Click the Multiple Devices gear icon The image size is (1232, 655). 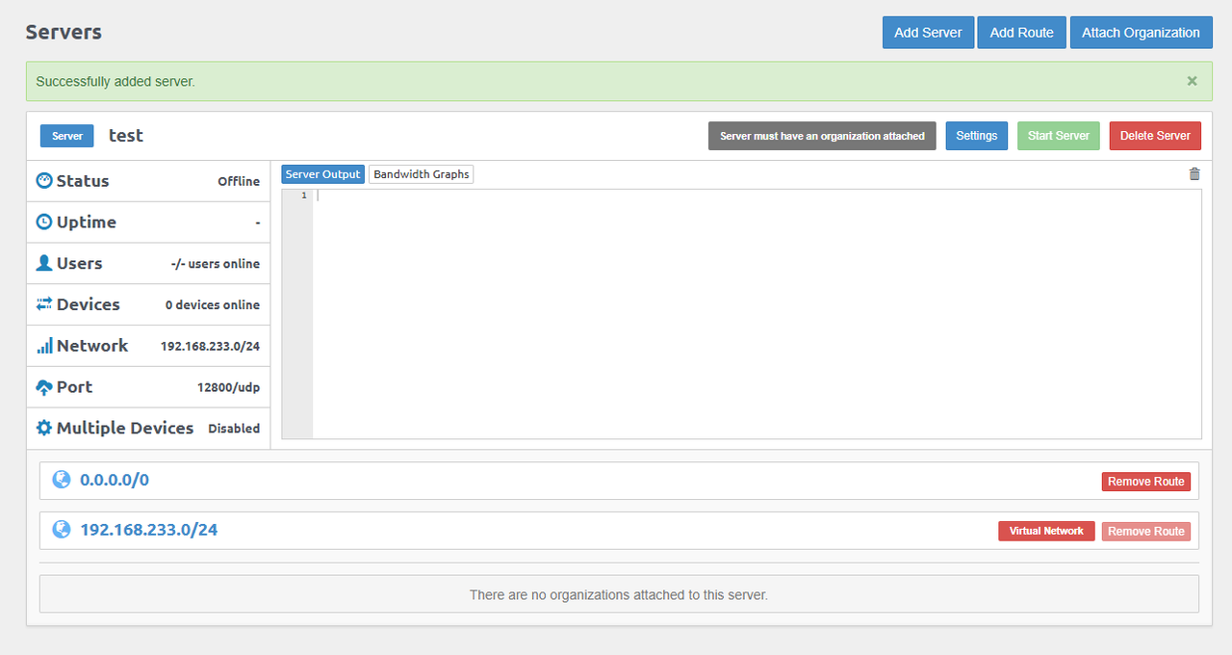click(x=44, y=428)
